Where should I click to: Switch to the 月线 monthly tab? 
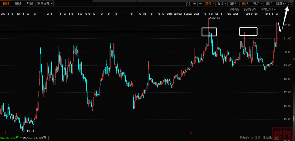tap(29, 4)
